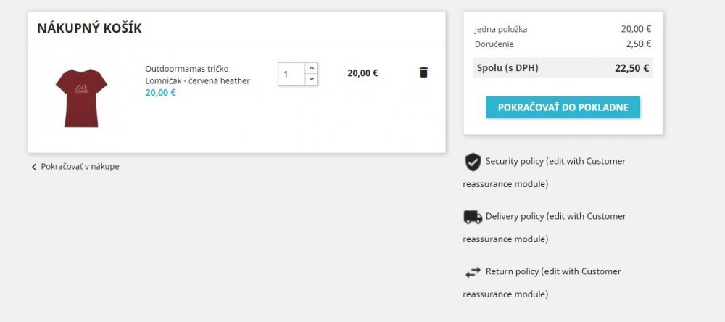This screenshot has height=322, width=725.
Task: Click the Security policy shield icon
Action: click(x=473, y=162)
